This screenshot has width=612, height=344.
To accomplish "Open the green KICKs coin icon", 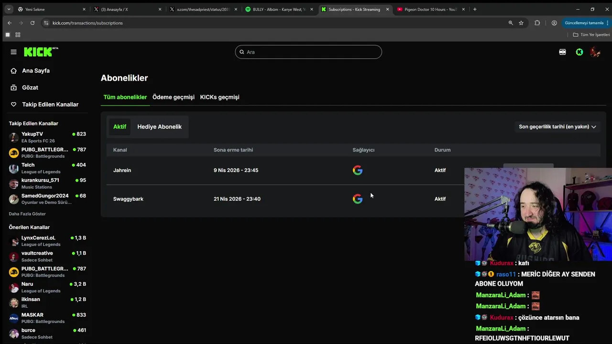I will click(x=579, y=52).
